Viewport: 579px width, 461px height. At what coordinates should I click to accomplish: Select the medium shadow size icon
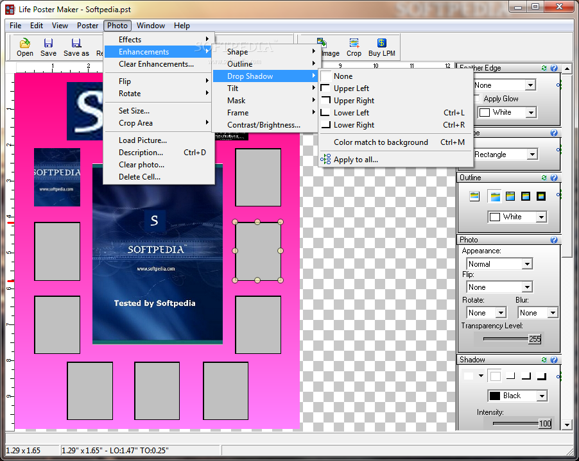[x=526, y=376]
